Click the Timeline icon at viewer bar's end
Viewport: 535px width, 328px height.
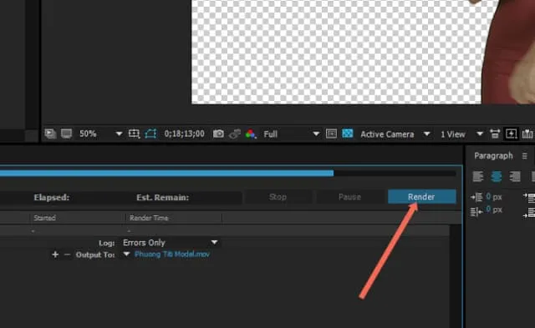527,134
